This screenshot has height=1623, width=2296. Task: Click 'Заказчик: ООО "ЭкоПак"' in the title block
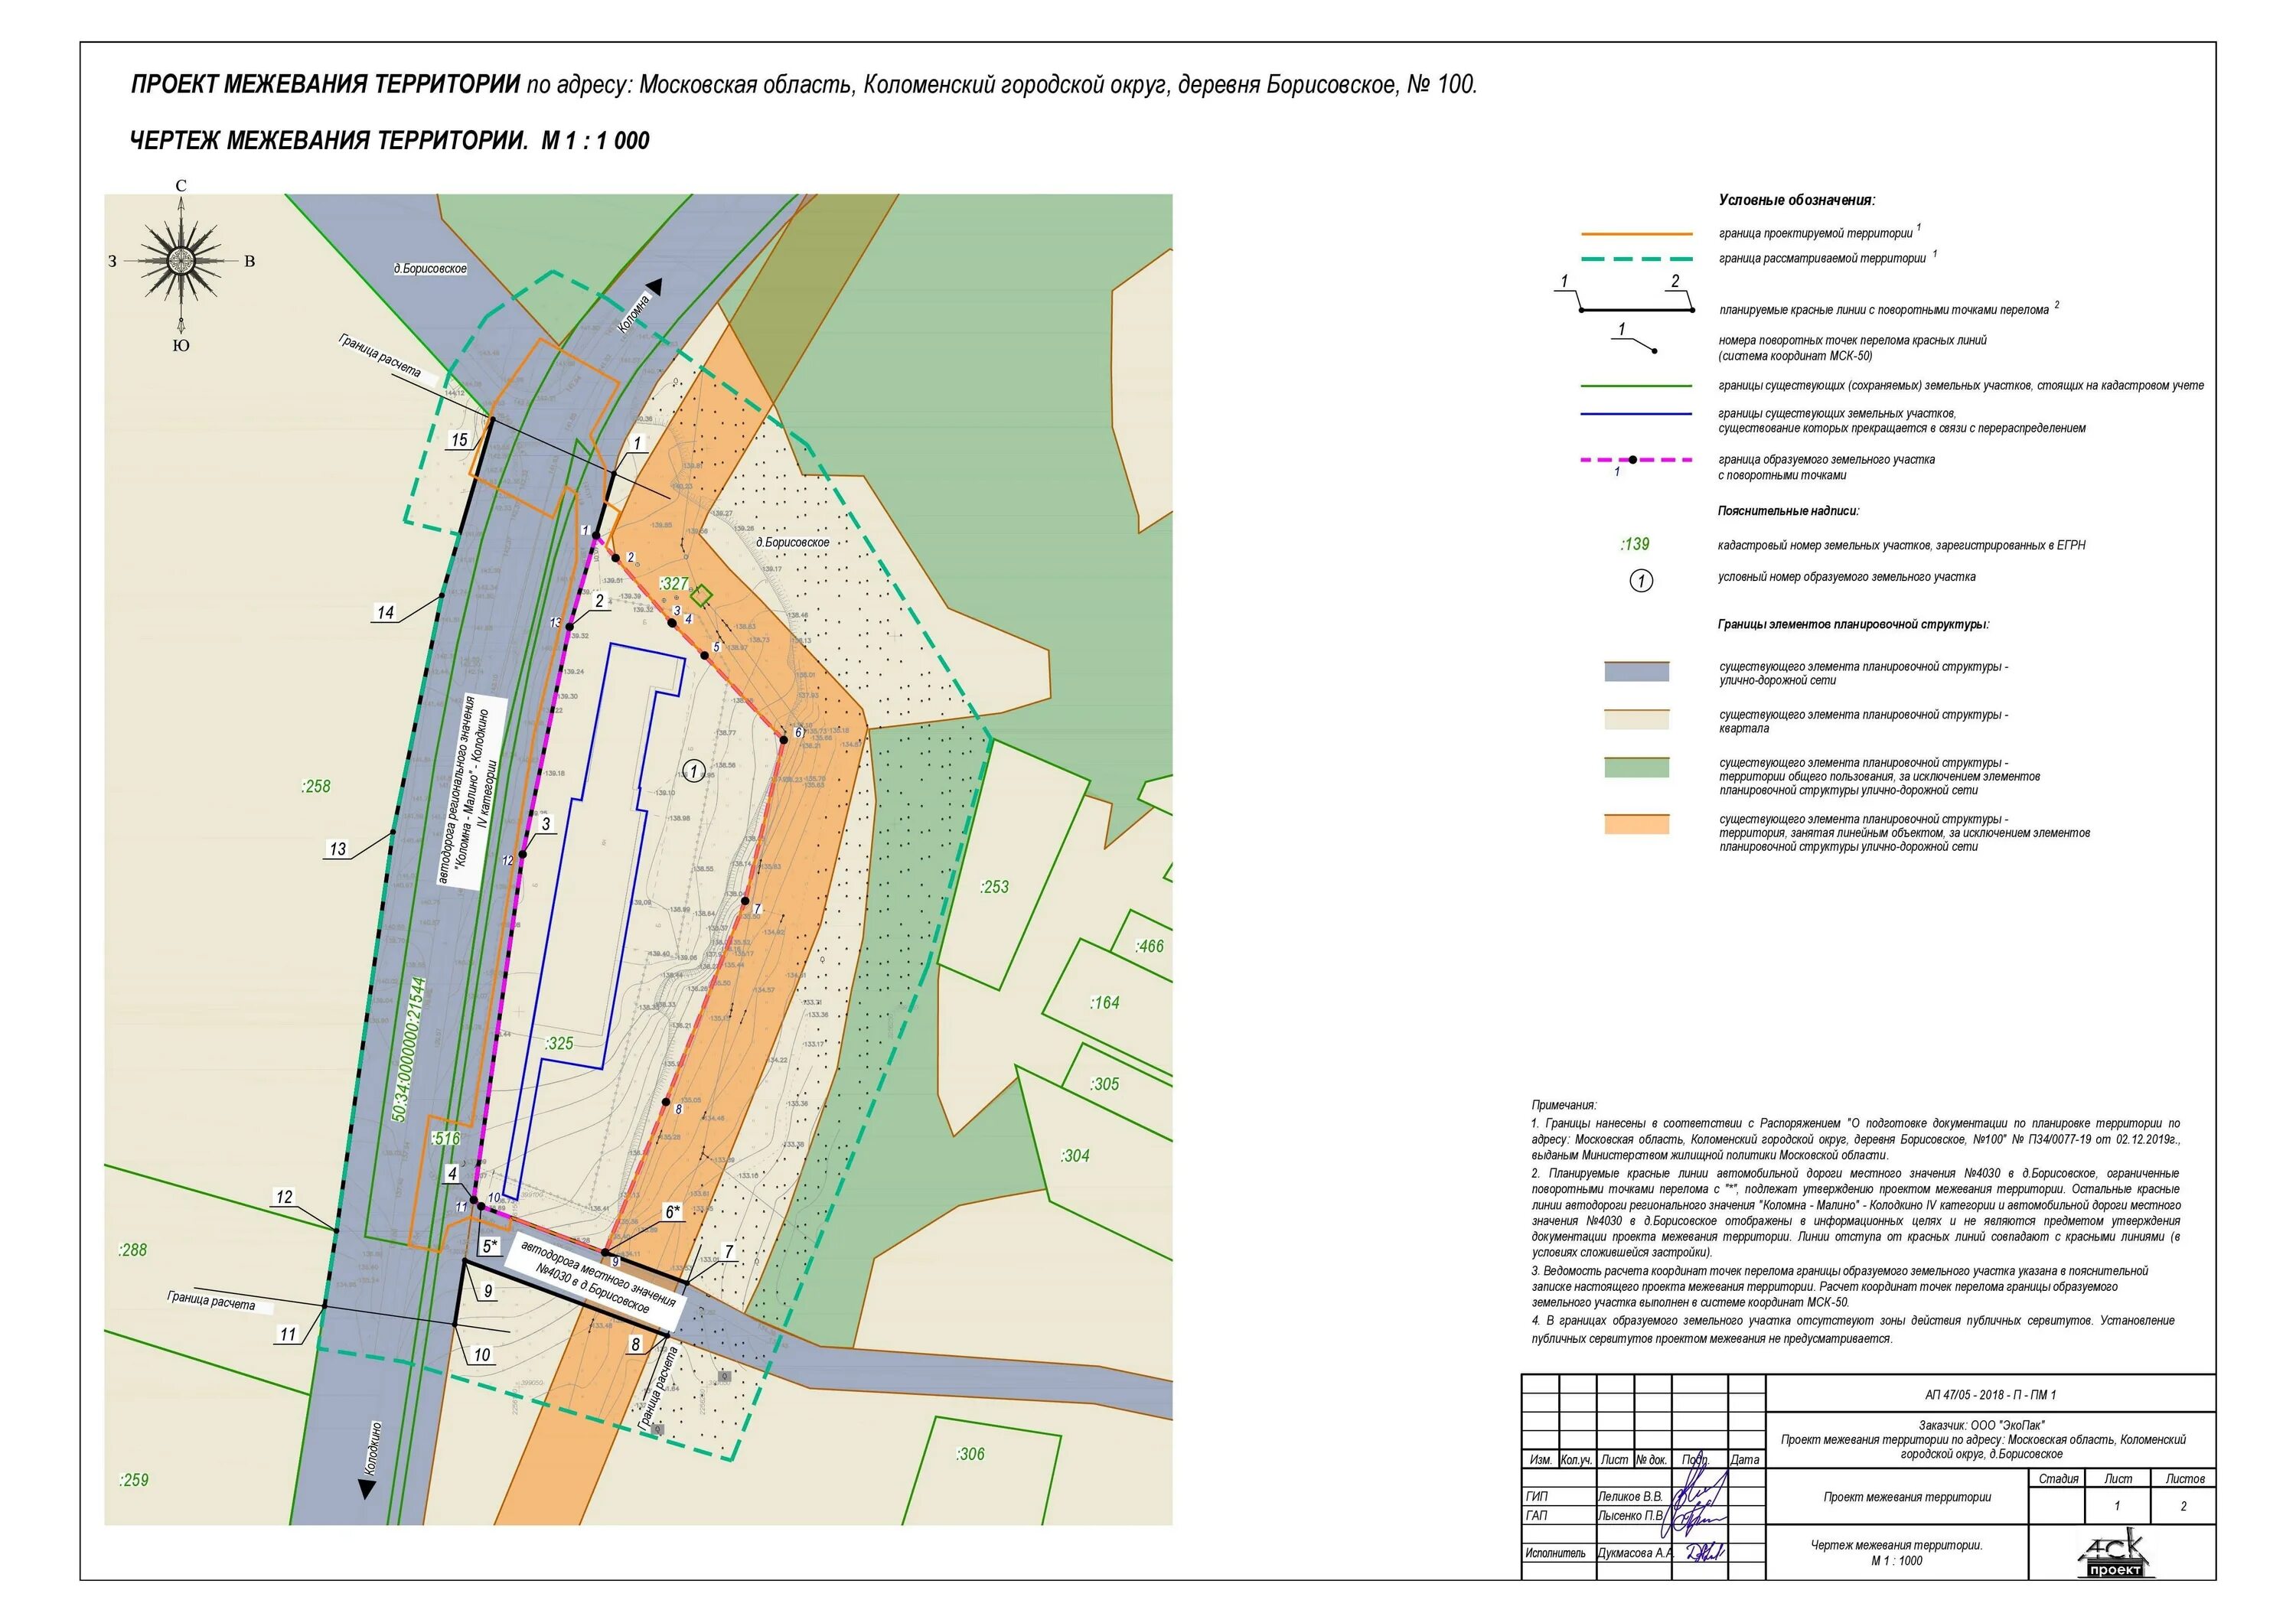tap(1982, 1426)
